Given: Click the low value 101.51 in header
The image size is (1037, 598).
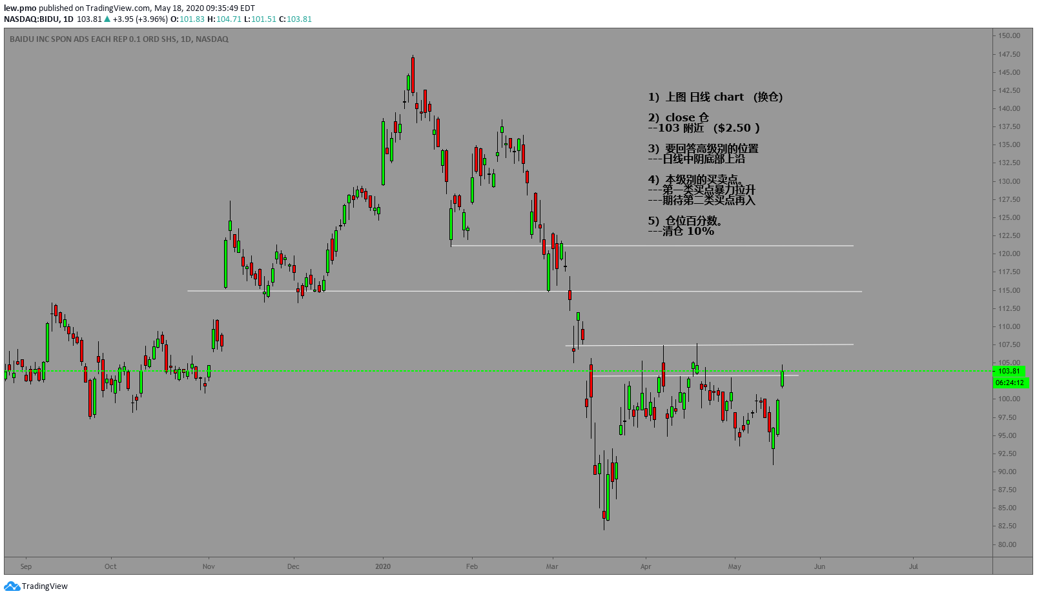Looking at the screenshot, I should click(x=263, y=19).
